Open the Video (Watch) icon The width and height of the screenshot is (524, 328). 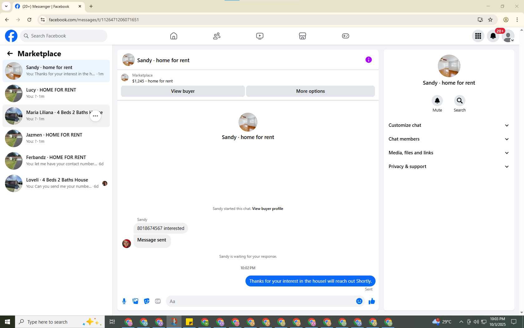pos(260,36)
